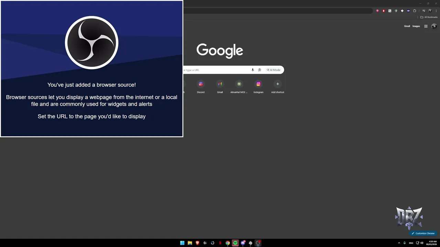Viewport: 440px width, 247px height.
Task: Click the Add shortcut plus tile
Action: (x=278, y=86)
